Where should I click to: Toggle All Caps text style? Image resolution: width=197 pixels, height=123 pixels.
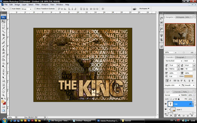coord(175,81)
